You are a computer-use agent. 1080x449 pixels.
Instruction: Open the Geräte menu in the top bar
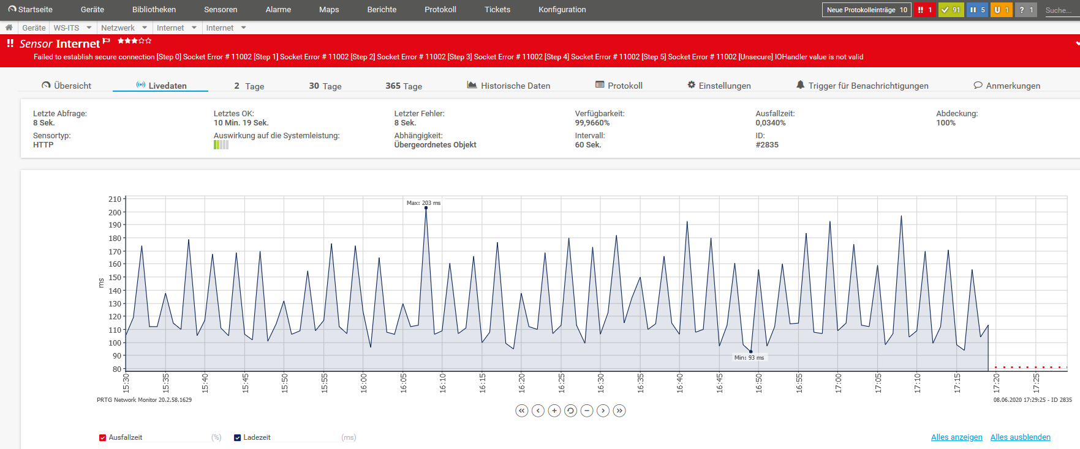[93, 10]
